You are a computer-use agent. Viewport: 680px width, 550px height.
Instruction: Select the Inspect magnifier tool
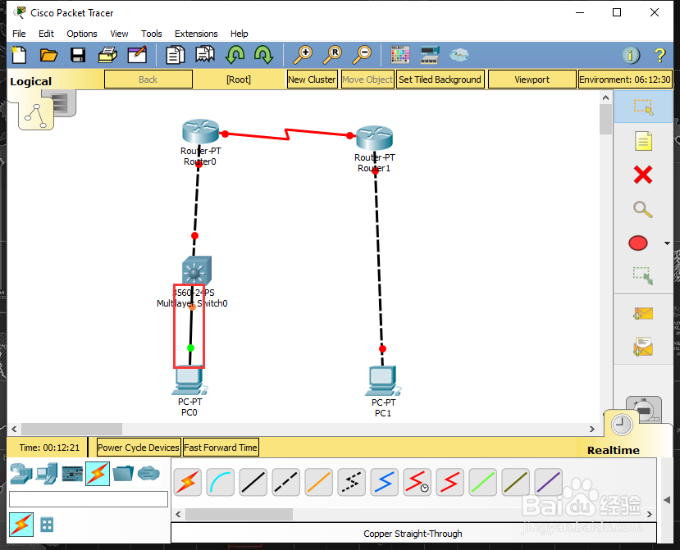pos(643,209)
